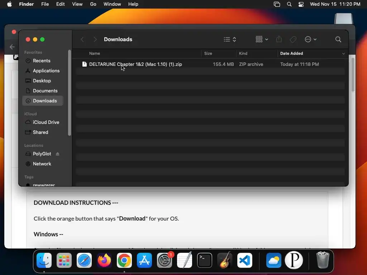Open Spotlight search in the menu bar

[289, 4]
